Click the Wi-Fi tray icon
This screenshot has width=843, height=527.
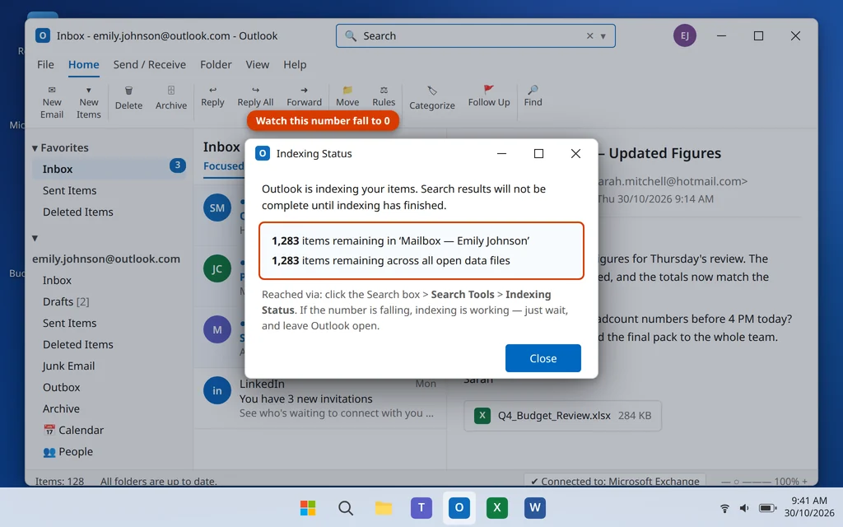coord(724,508)
